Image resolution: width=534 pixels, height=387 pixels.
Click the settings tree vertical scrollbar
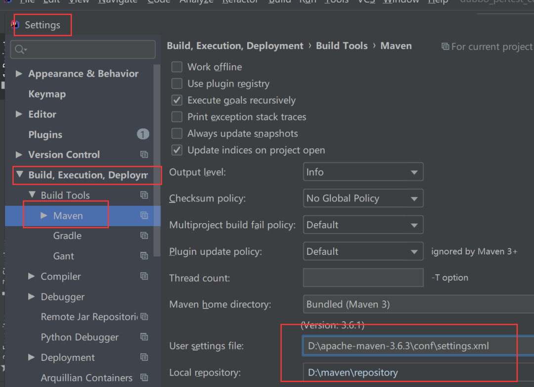tap(157, 160)
